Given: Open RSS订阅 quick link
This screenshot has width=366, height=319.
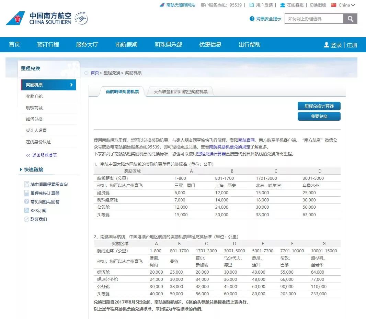Looking at the screenshot, I should 38,211.
